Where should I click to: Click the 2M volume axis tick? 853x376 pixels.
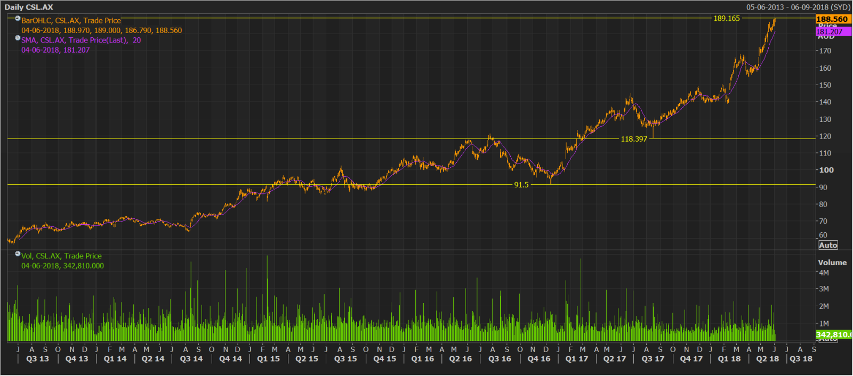[x=824, y=306]
